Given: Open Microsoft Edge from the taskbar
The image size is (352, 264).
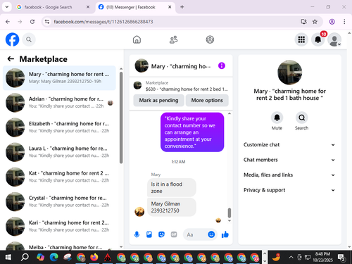Looking at the screenshot, I should pyautogui.click(x=54, y=258).
